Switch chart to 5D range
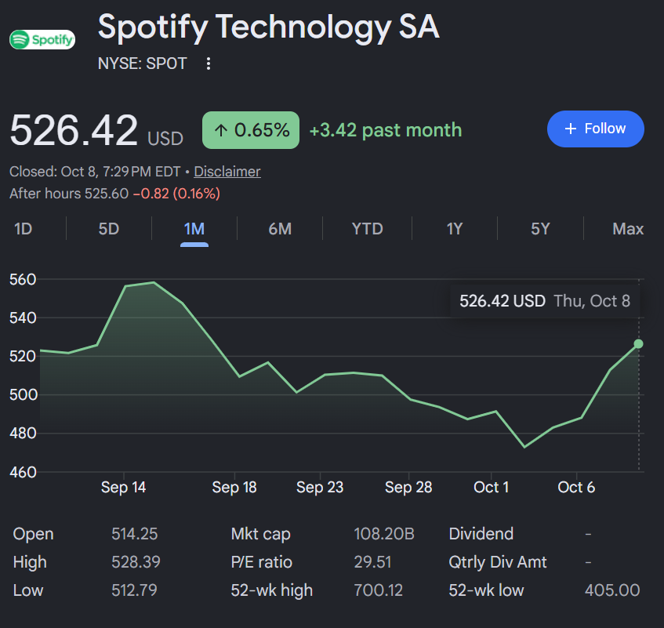The height and width of the screenshot is (628, 664). (109, 229)
